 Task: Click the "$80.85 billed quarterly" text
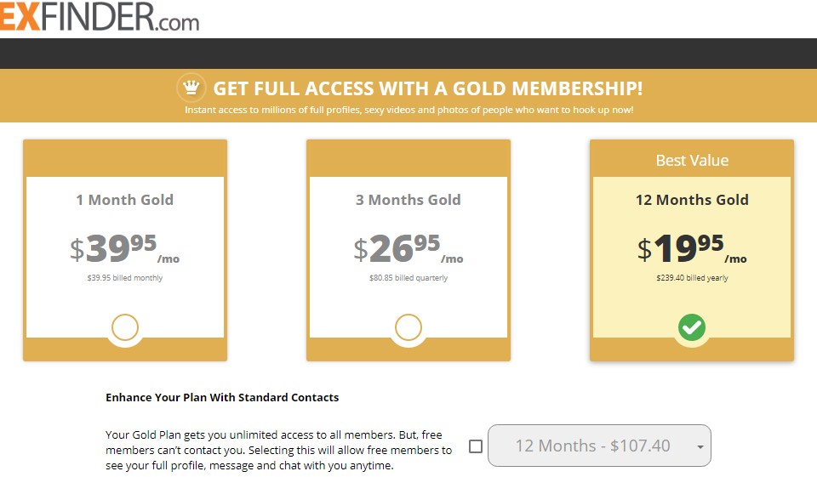click(408, 278)
